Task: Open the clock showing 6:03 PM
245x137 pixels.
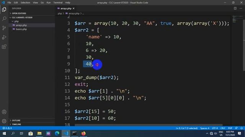Action: tap(230, 134)
